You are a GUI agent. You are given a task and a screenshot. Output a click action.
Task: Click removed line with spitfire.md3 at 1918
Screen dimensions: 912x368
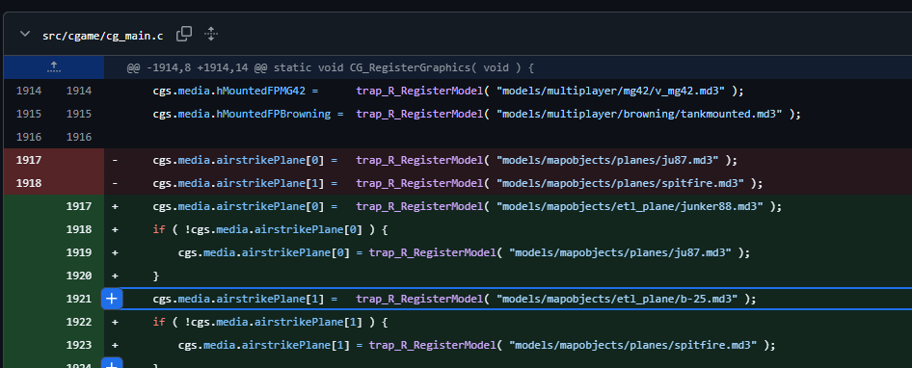[508, 183]
